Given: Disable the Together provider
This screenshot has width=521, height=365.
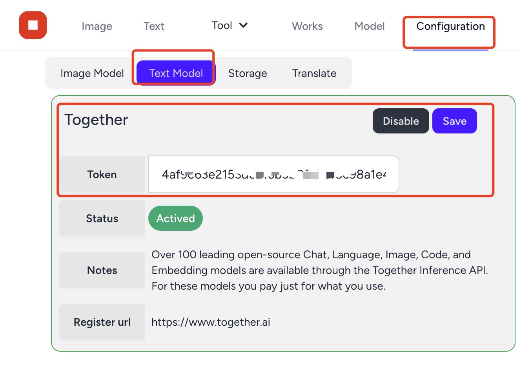Looking at the screenshot, I should click(x=401, y=121).
